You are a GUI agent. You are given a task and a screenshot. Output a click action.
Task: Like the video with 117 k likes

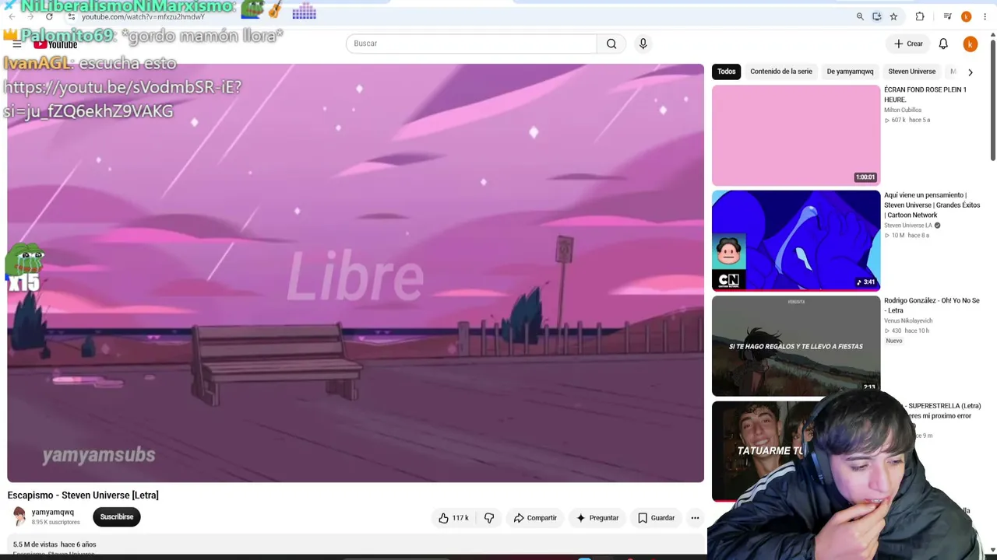click(x=453, y=518)
